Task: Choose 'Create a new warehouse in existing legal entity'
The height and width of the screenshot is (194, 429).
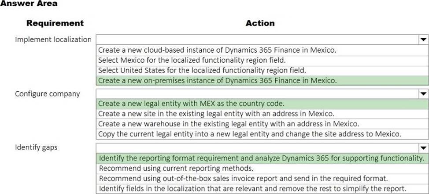Action: [x=229, y=123]
